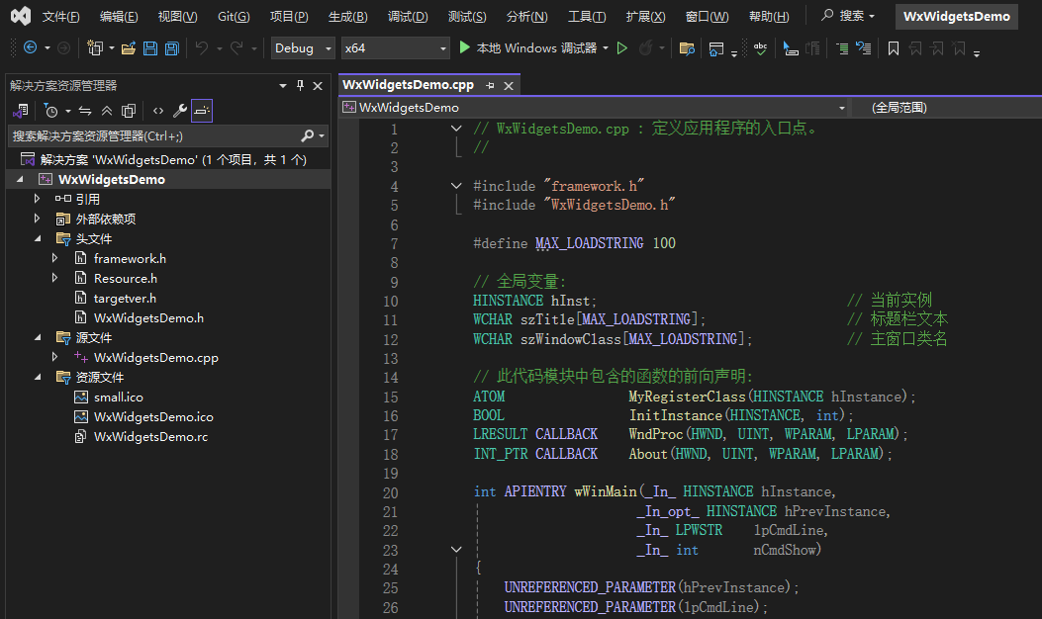1042x619 pixels.
Task: Click the solution/folder view switch icon
Action: click(21, 110)
